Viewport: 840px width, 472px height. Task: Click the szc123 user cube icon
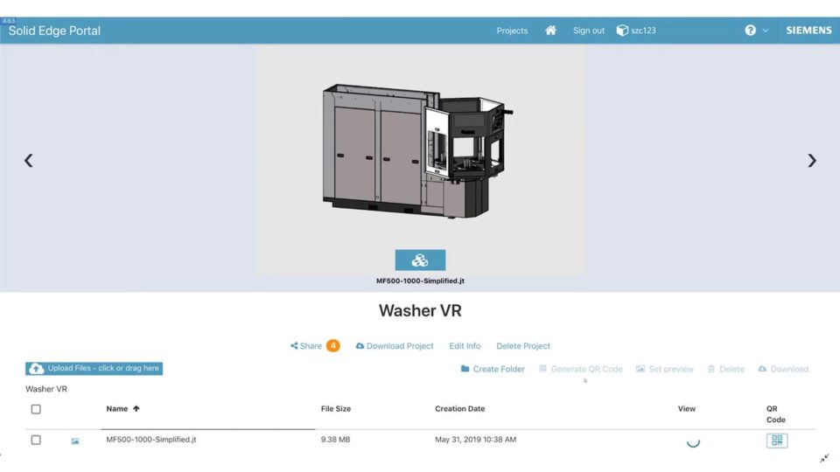click(623, 31)
